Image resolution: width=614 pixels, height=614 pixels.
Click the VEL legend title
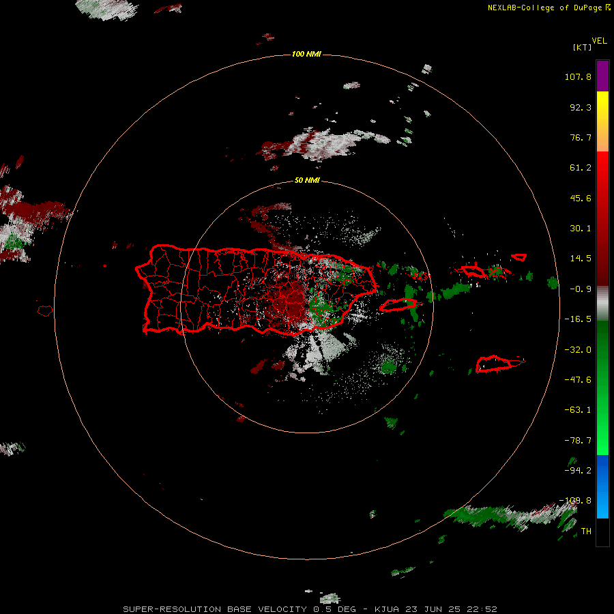click(x=599, y=41)
